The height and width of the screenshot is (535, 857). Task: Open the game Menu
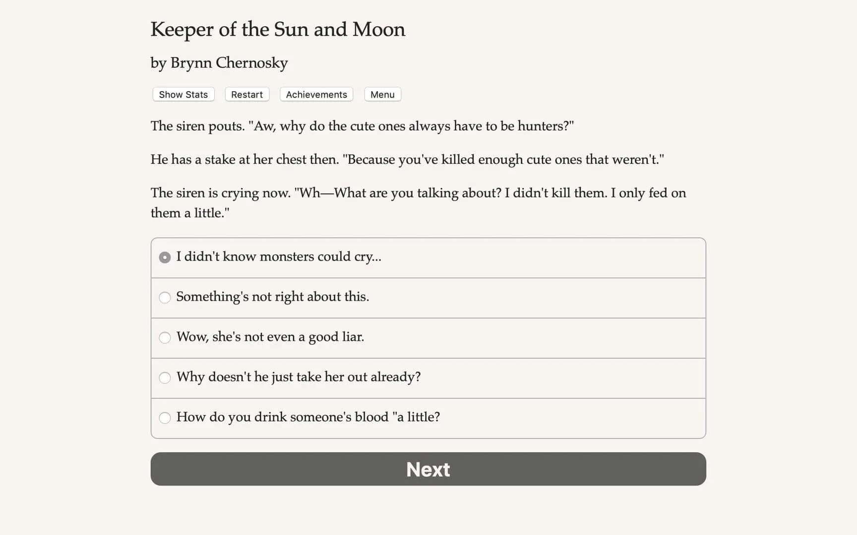coord(382,94)
